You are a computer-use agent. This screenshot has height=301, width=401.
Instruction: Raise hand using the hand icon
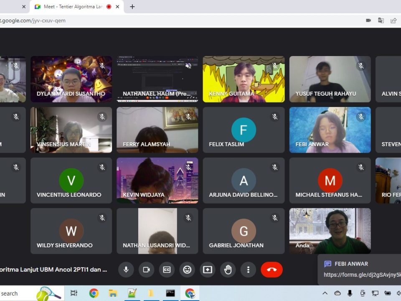tap(228, 270)
